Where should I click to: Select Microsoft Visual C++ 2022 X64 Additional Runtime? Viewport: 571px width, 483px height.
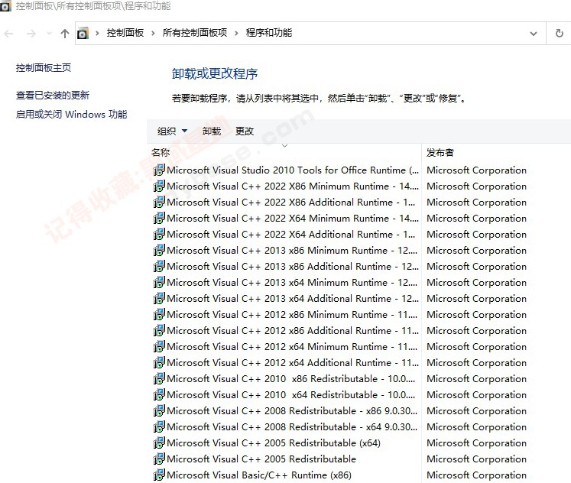click(x=291, y=234)
